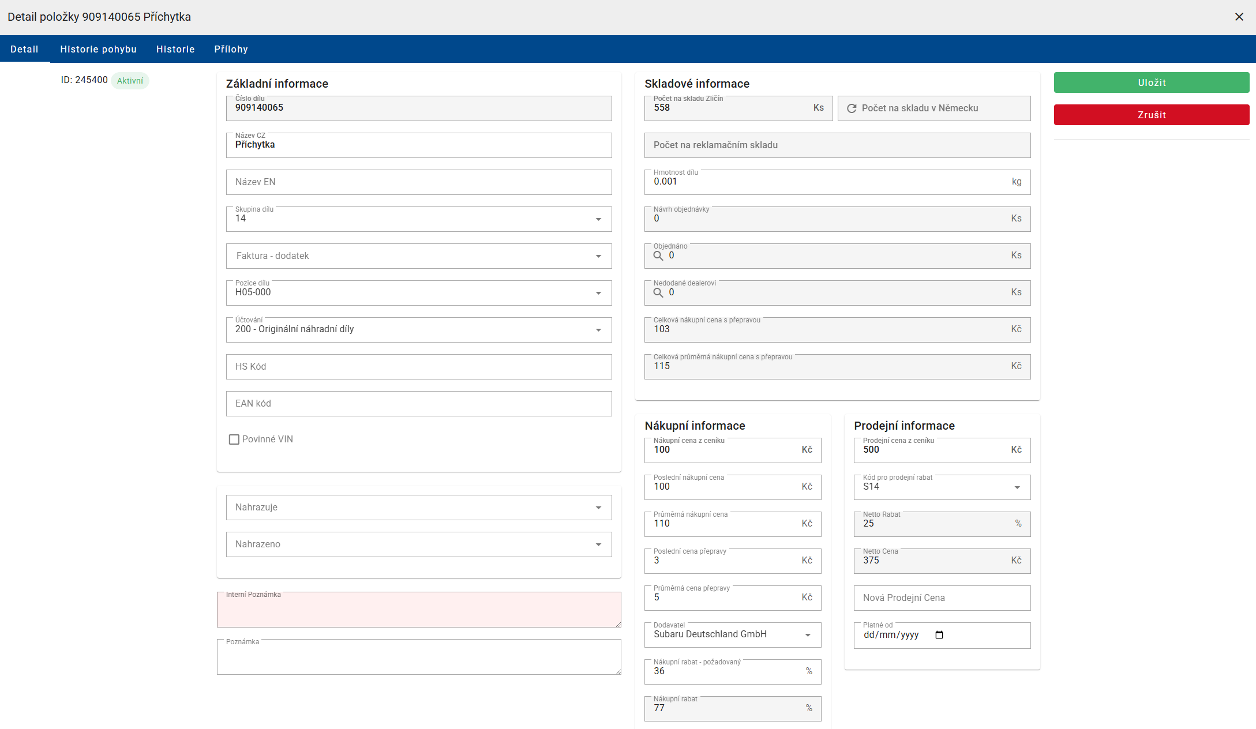
Task: Click the Nákupní rabat - požadovaný field
Action: (x=733, y=672)
